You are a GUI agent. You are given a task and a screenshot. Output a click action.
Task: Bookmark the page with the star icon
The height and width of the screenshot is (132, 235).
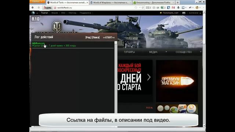tap(136, 7)
